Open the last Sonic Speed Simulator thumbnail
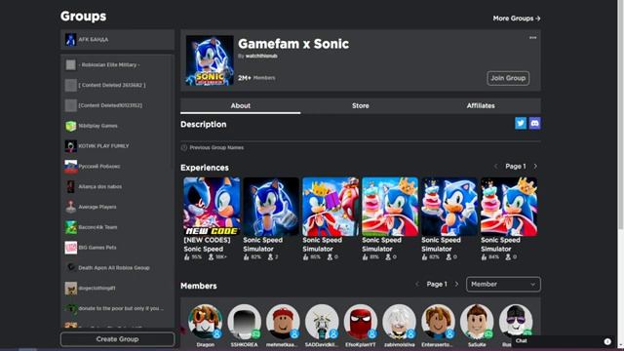Viewport: 624px width, 351px height. coord(509,207)
